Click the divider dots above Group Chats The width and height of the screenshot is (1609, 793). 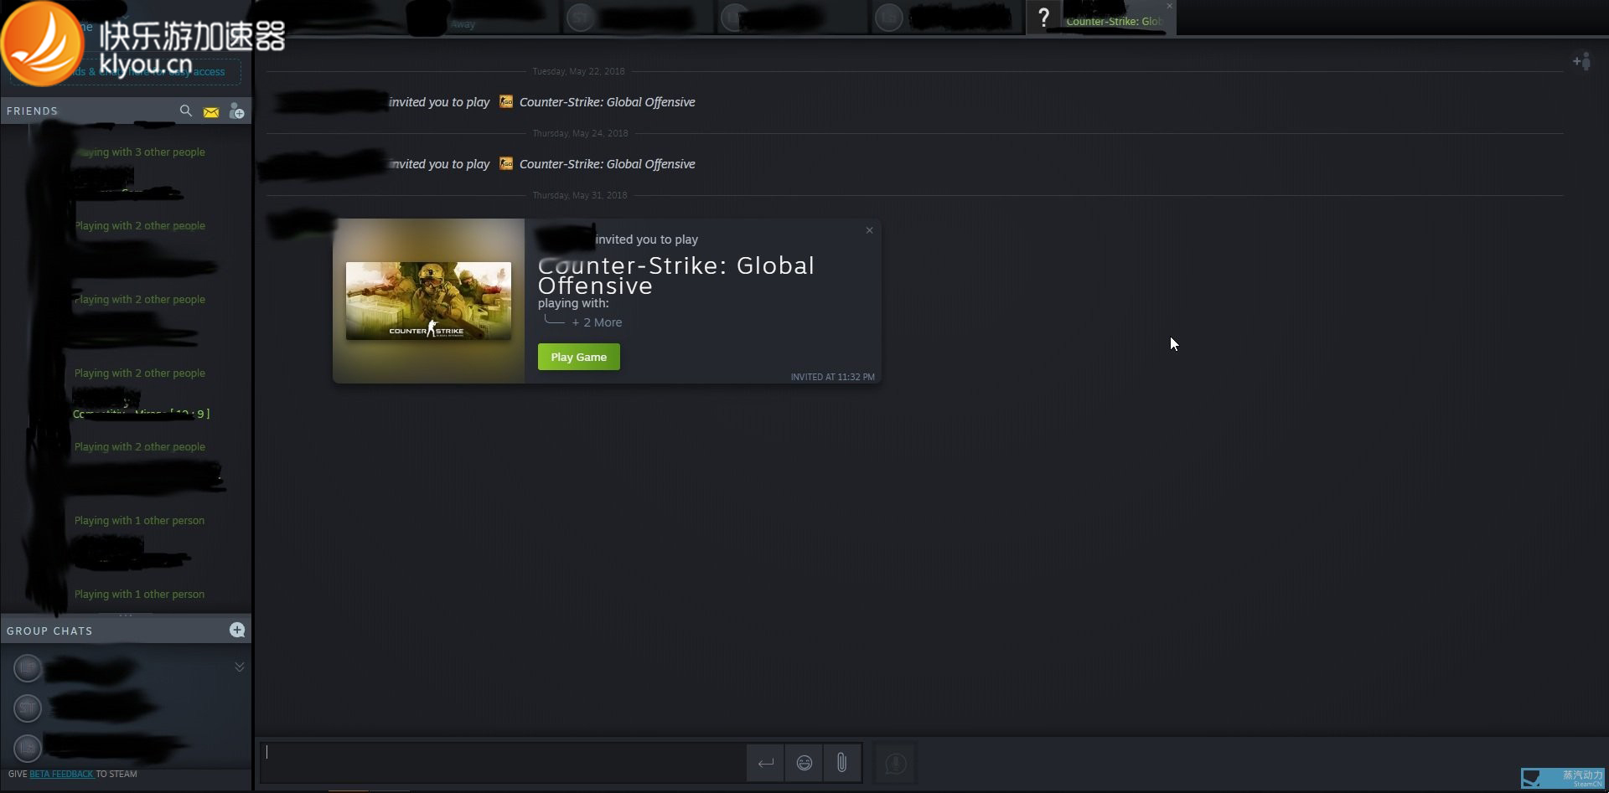click(126, 615)
